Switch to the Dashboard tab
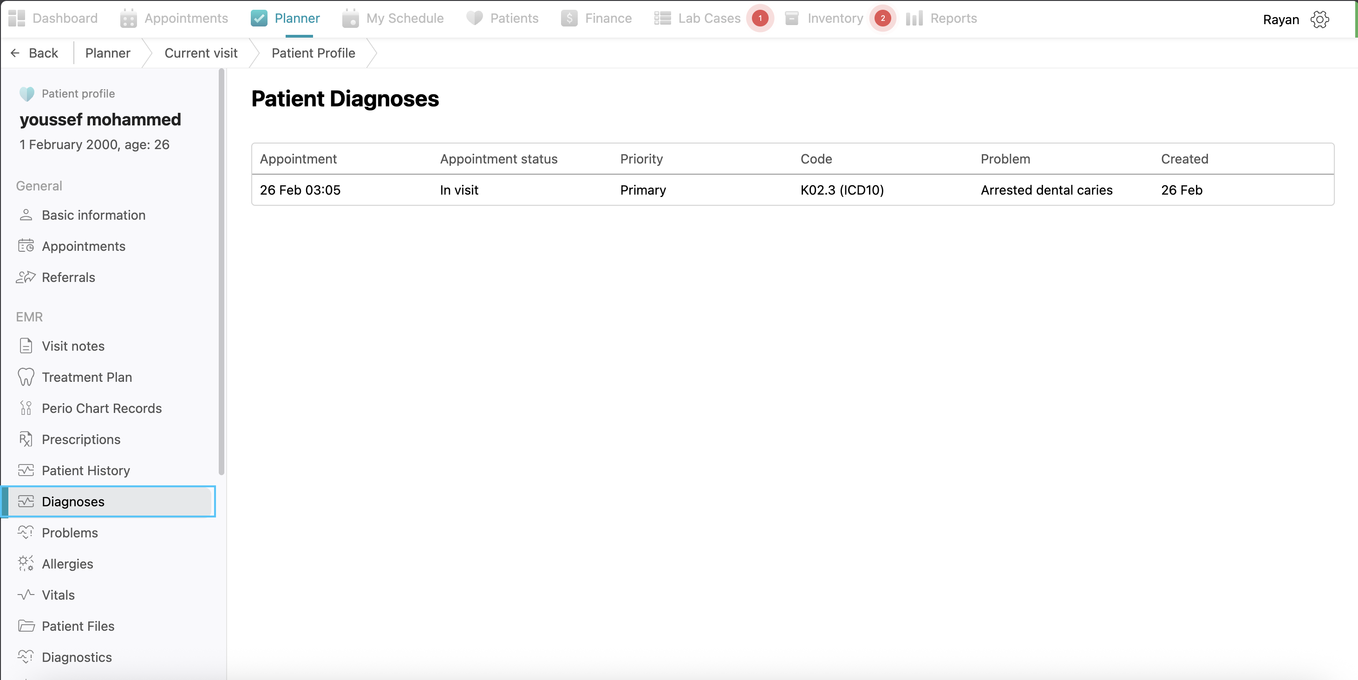 point(53,19)
